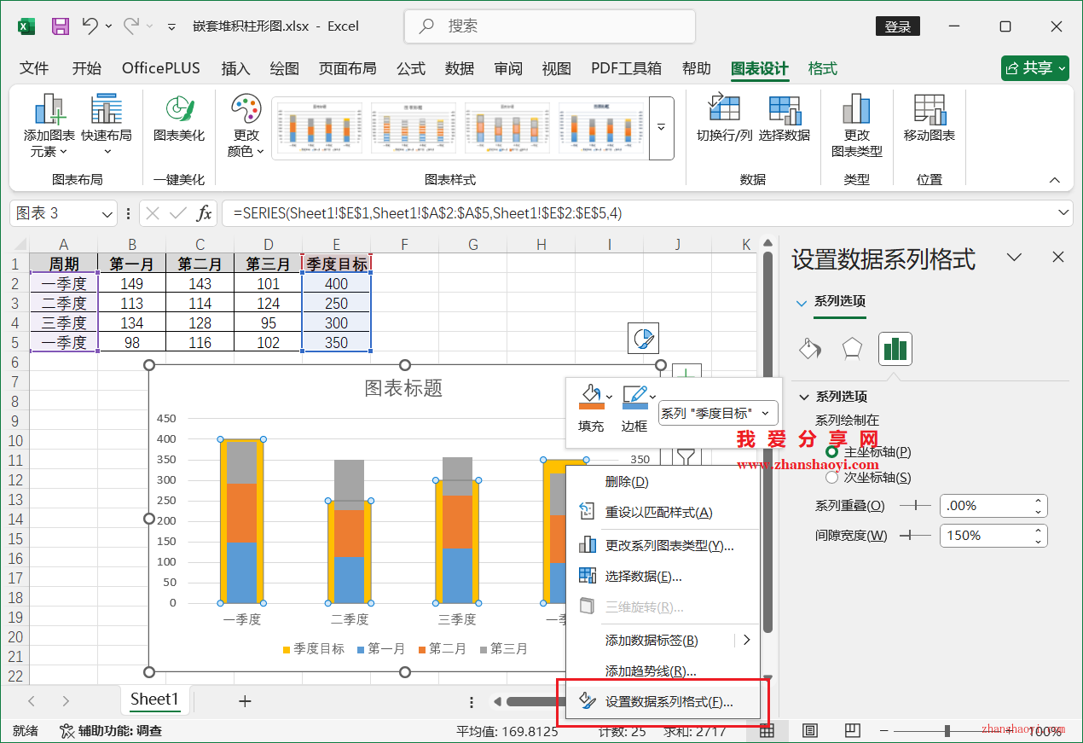Select the 快速布局 icon
Viewport: 1083px width, 743px height.
click(106, 126)
